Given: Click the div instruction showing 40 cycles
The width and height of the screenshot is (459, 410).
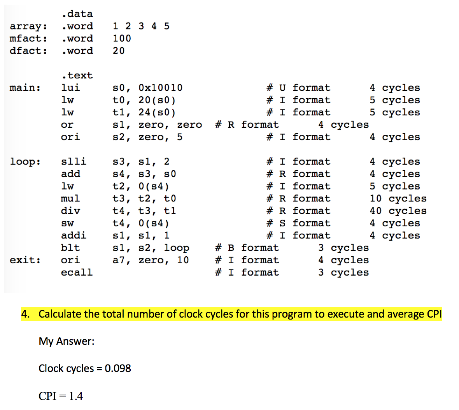Looking at the screenshot, I should tap(70, 210).
